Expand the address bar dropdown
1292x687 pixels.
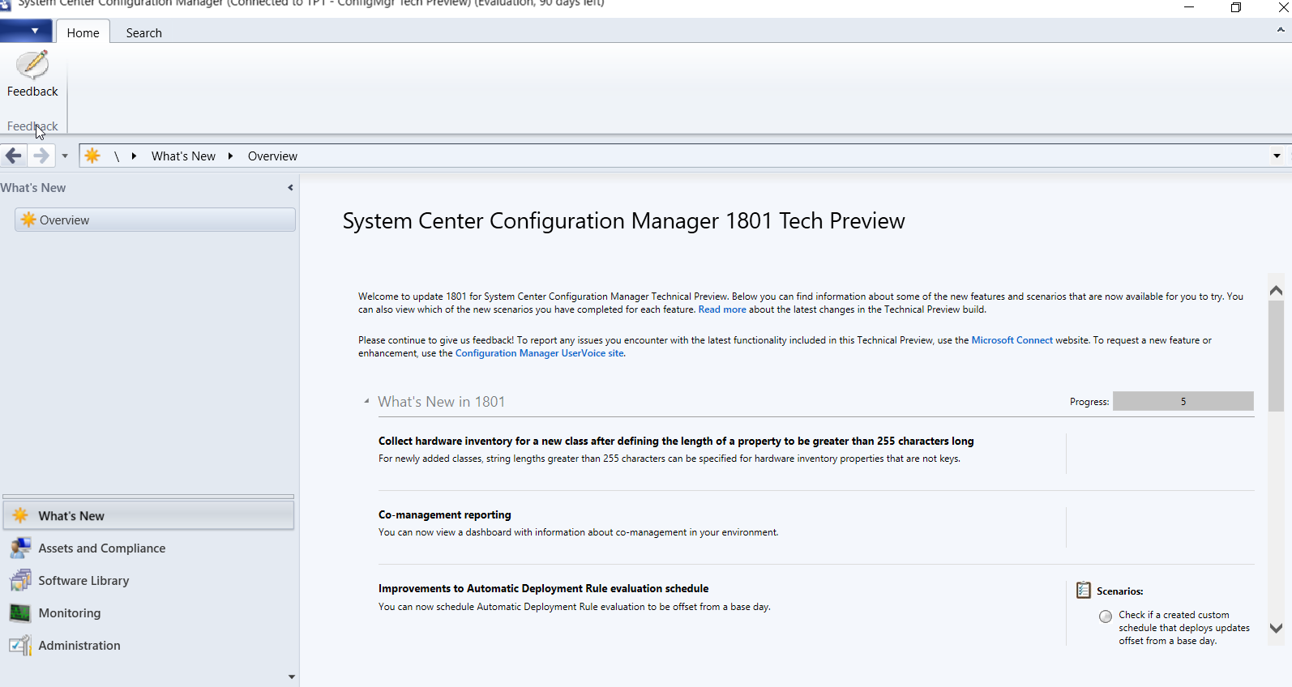1277,156
